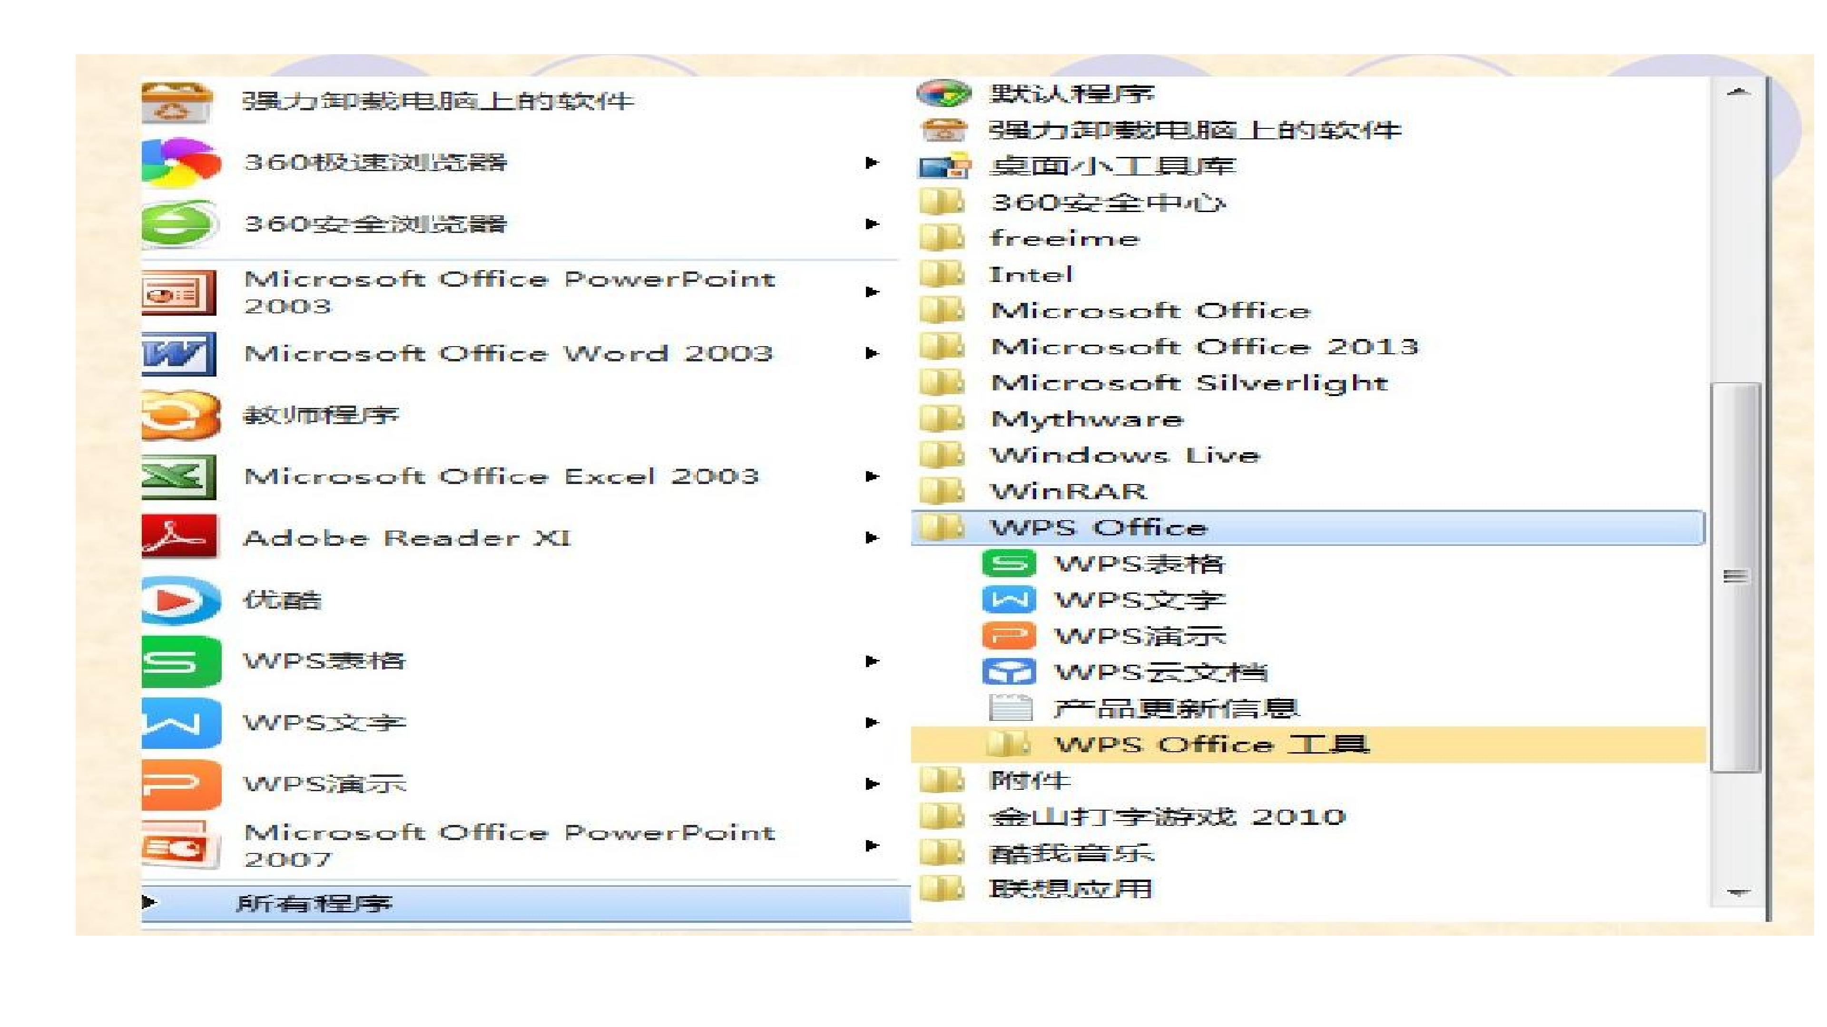Click the pinned WPS文字 blue icon
Screen dimensions: 1827x1027
click(x=181, y=723)
